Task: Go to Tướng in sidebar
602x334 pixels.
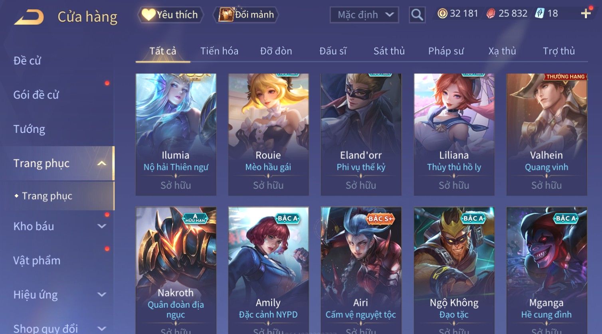Action: (x=29, y=129)
